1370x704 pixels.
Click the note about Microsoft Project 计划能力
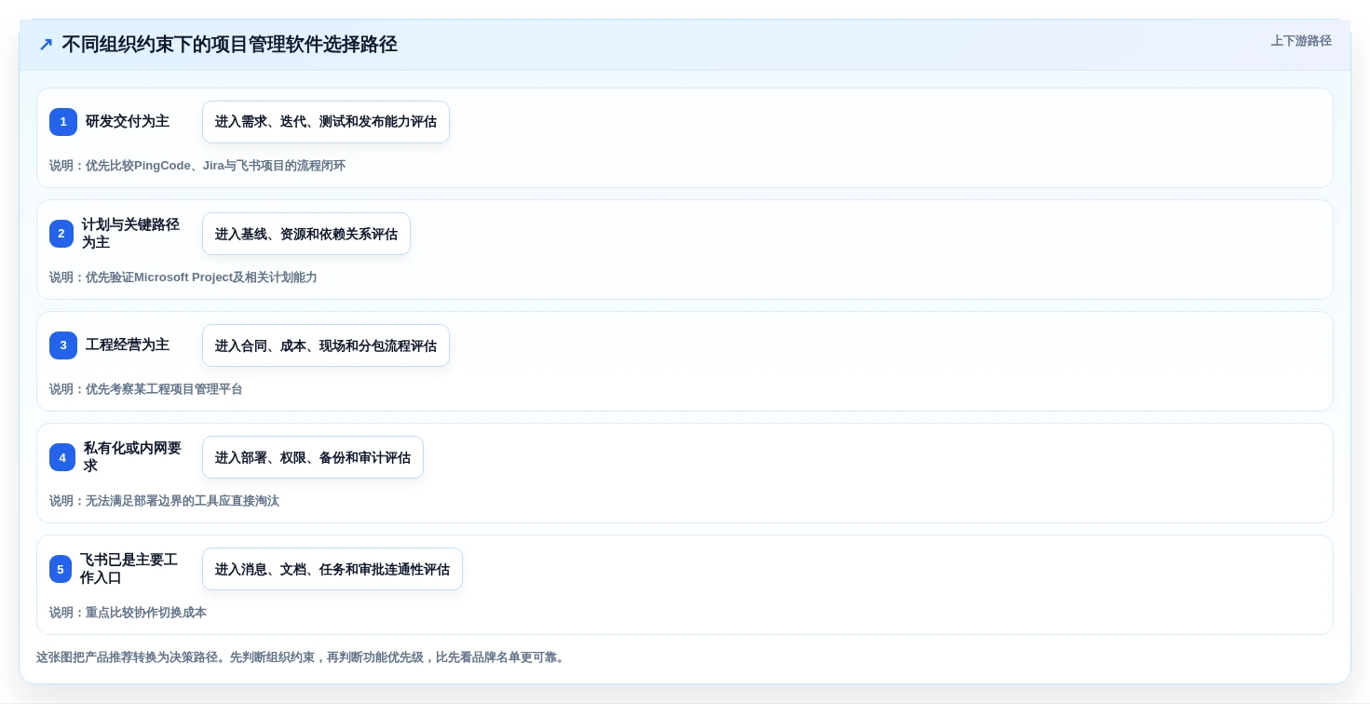click(183, 278)
